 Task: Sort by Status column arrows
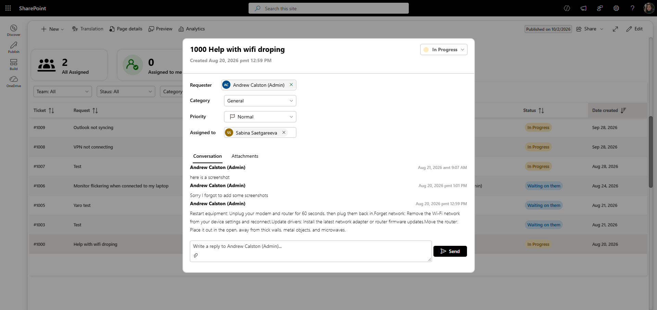pyautogui.click(x=541, y=111)
